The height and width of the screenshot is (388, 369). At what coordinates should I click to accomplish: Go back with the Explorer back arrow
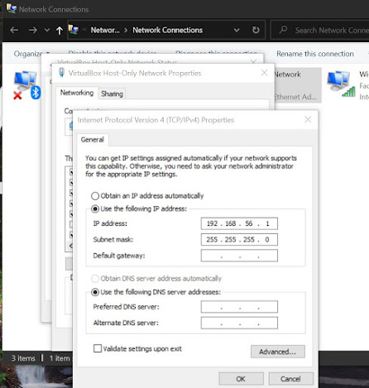[14, 30]
